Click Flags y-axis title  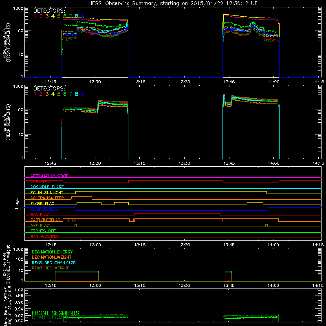pyautogui.click(x=17, y=203)
